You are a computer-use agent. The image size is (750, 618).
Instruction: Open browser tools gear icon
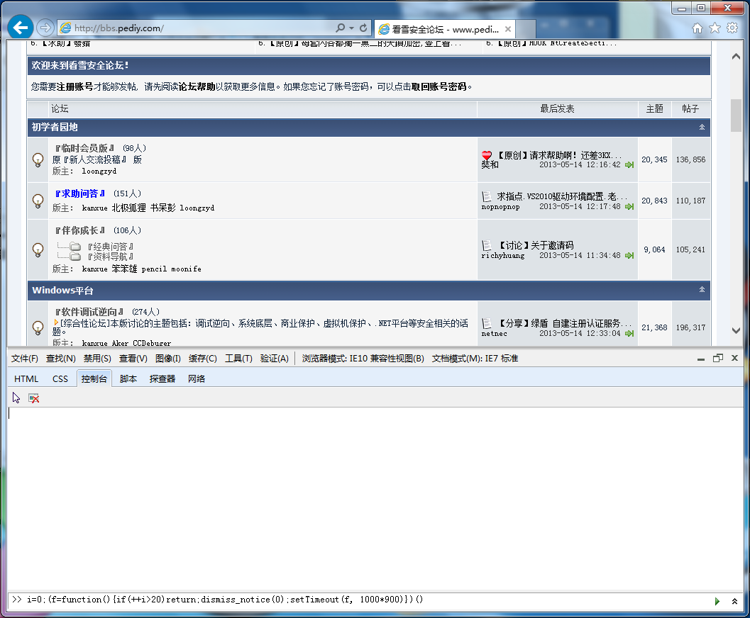[732, 28]
